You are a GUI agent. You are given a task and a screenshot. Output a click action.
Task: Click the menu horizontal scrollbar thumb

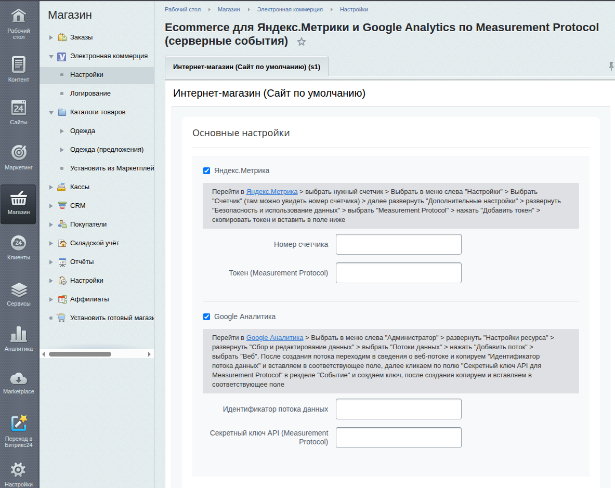coord(80,354)
